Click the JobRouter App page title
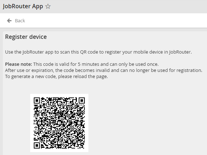The image size is (207, 155). point(23,6)
